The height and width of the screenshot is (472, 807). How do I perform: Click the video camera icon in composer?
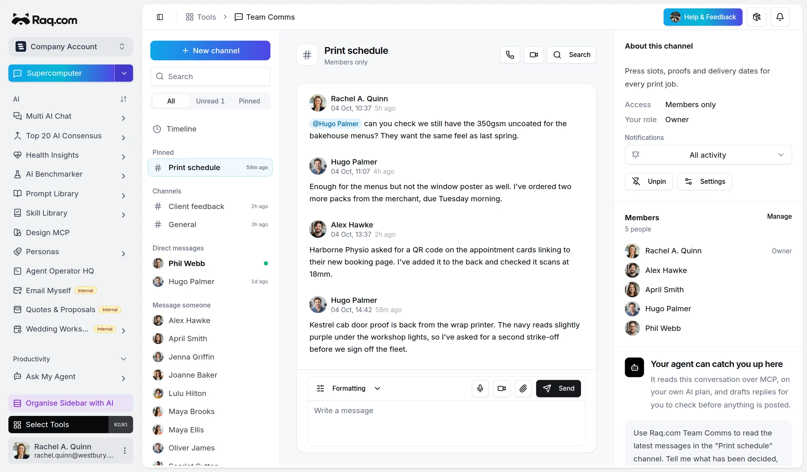tap(502, 389)
